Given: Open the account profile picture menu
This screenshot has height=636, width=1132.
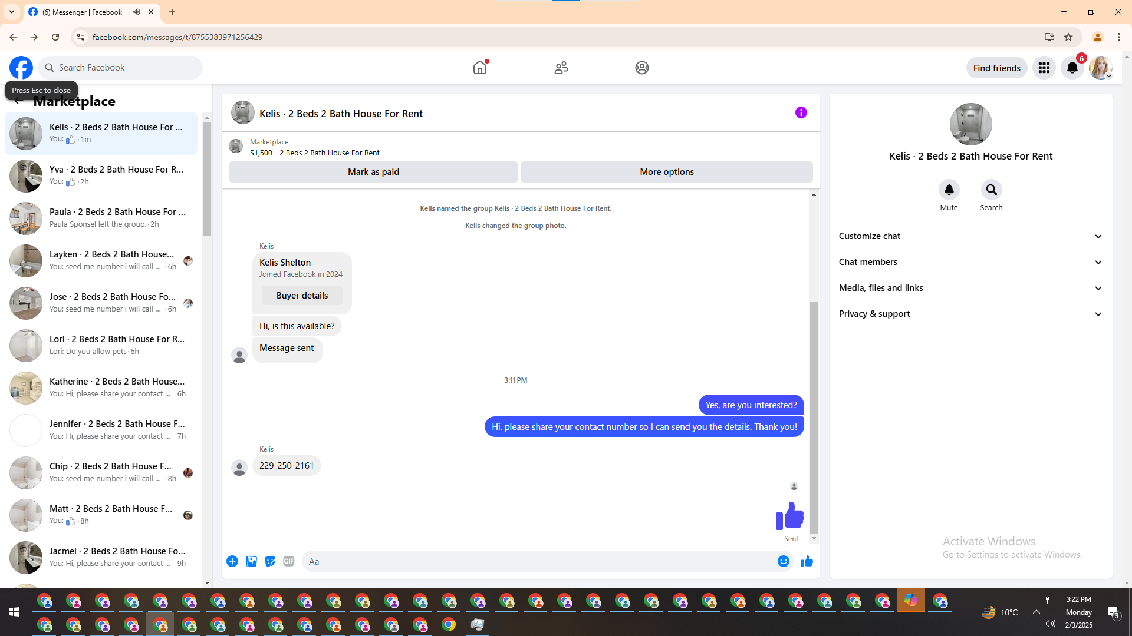Looking at the screenshot, I should [x=1101, y=68].
